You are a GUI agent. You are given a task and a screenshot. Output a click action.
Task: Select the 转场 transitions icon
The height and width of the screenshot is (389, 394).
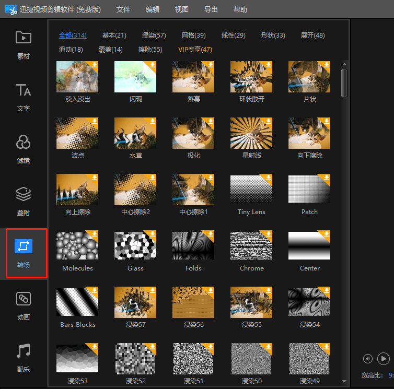click(24, 246)
